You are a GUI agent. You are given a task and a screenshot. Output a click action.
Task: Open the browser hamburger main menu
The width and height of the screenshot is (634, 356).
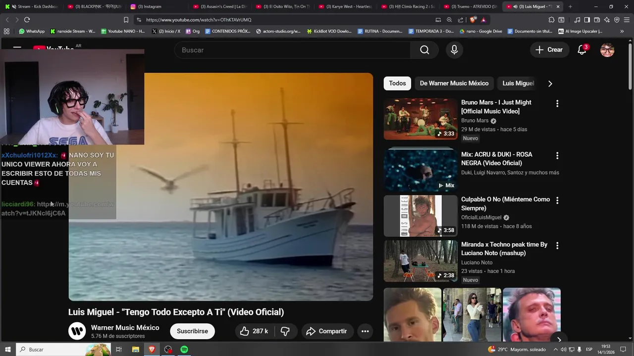coord(627,20)
